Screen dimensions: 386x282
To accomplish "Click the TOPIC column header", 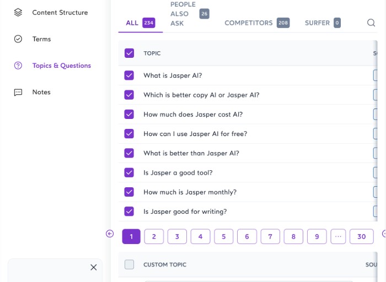I will click(x=152, y=53).
